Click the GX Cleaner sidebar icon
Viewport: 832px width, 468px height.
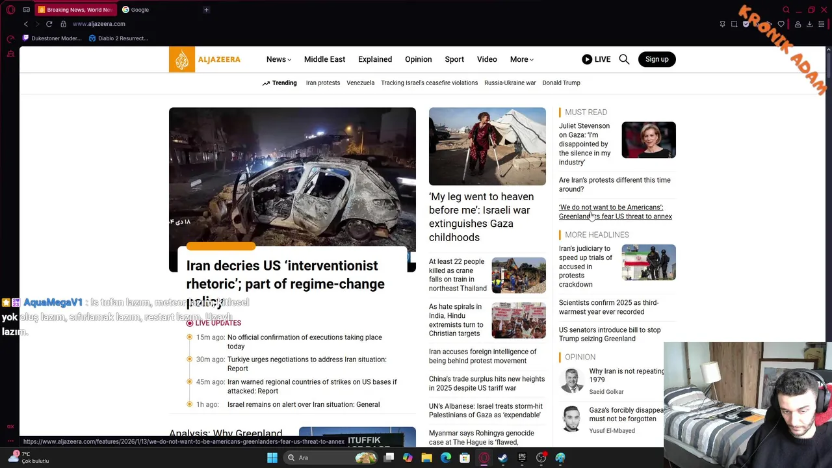point(10,54)
